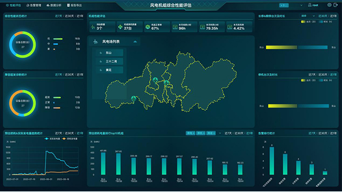Expand the header selector dropdown arrow
This screenshot has width=342, height=193.
point(301,5)
